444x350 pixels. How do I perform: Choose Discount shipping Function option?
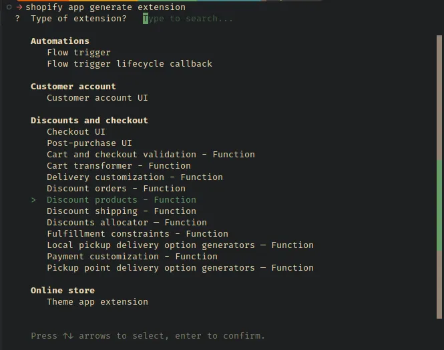pos(122,211)
